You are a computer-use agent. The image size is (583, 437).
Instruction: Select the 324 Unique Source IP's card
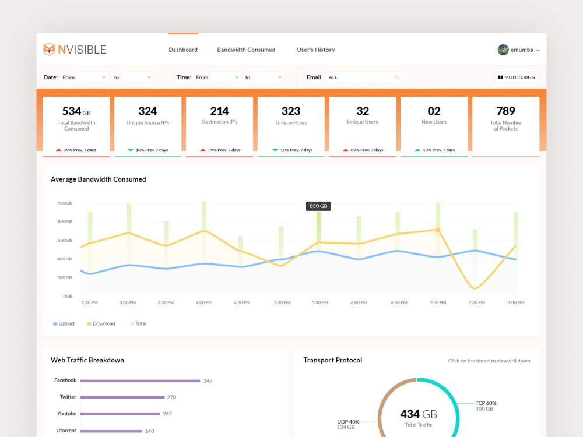[147, 126]
